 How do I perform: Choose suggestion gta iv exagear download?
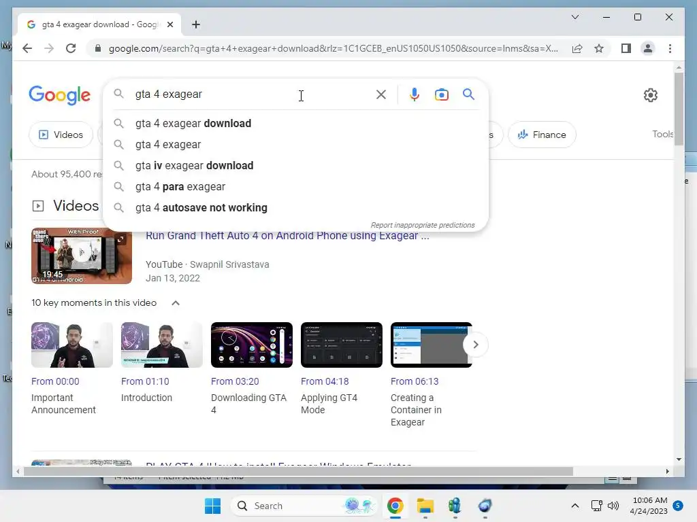tap(295, 166)
